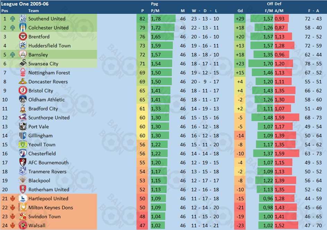The width and height of the screenshot is (327, 230).
Task: Click the Southend United club crest
Action: (x=23, y=19)
